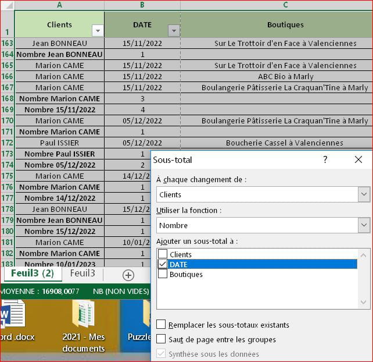Tick the Clients subtotal checkbox
This screenshot has width=373, height=362.
tap(163, 254)
